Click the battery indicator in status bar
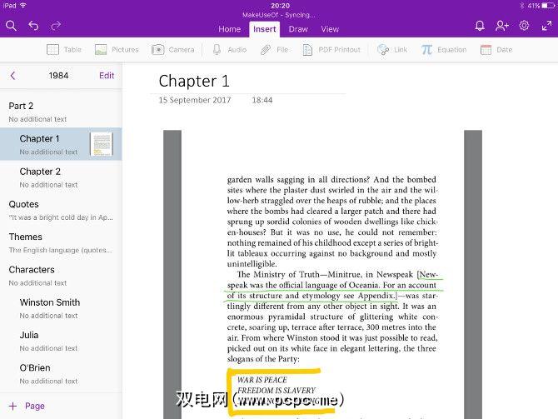Screen dimensions: 558x419 pos(548,6)
